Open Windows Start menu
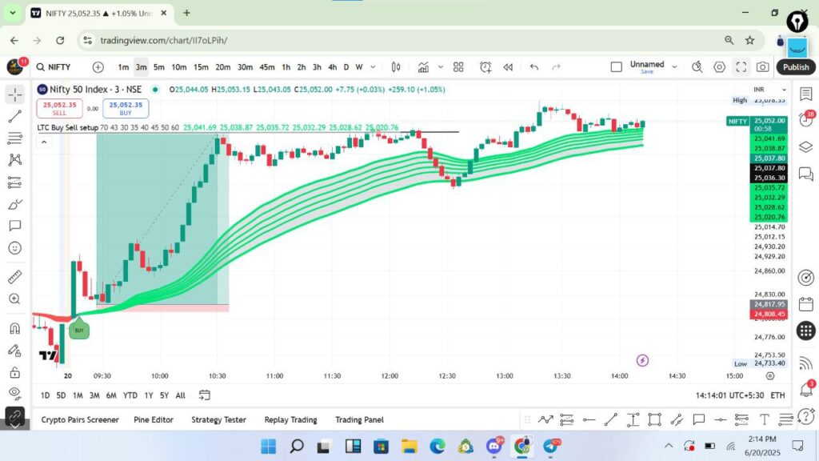 [269, 447]
